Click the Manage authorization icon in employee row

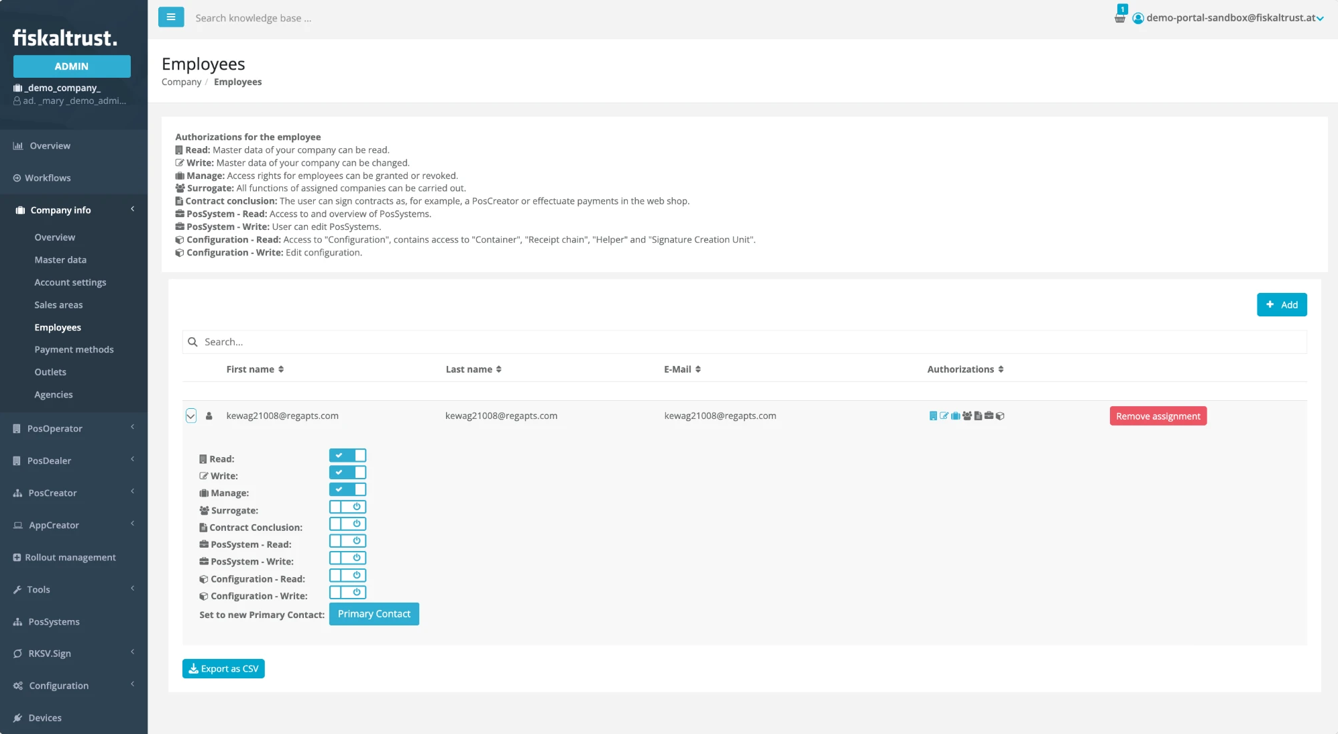pyautogui.click(x=956, y=416)
